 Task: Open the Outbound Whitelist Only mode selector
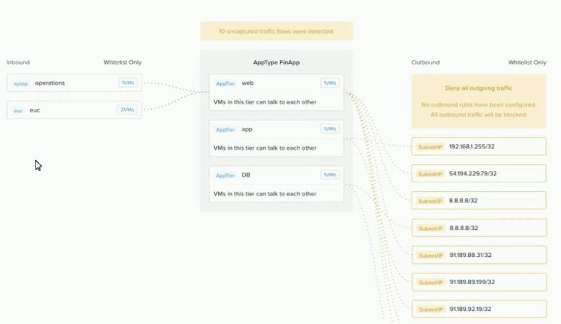point(527,63)
